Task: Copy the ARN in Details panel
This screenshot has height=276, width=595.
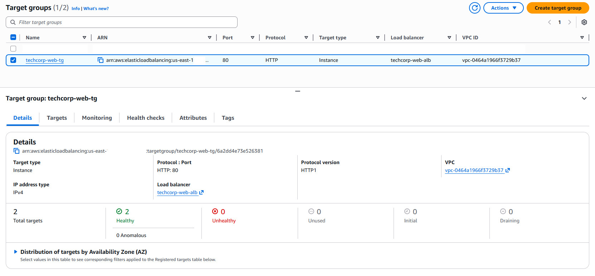Action: click(16, 151)
